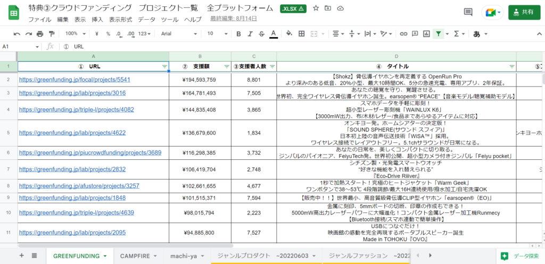This screenshot has height=264, width=545.
Task: Add new sheet plus button
Action: (21, 256)
